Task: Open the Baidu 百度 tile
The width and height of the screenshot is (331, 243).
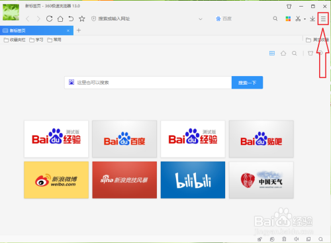Action: (124, 139)
